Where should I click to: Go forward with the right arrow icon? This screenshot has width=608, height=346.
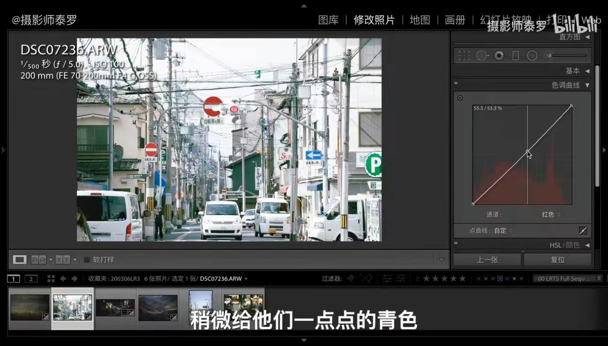(x=74, y=279)
